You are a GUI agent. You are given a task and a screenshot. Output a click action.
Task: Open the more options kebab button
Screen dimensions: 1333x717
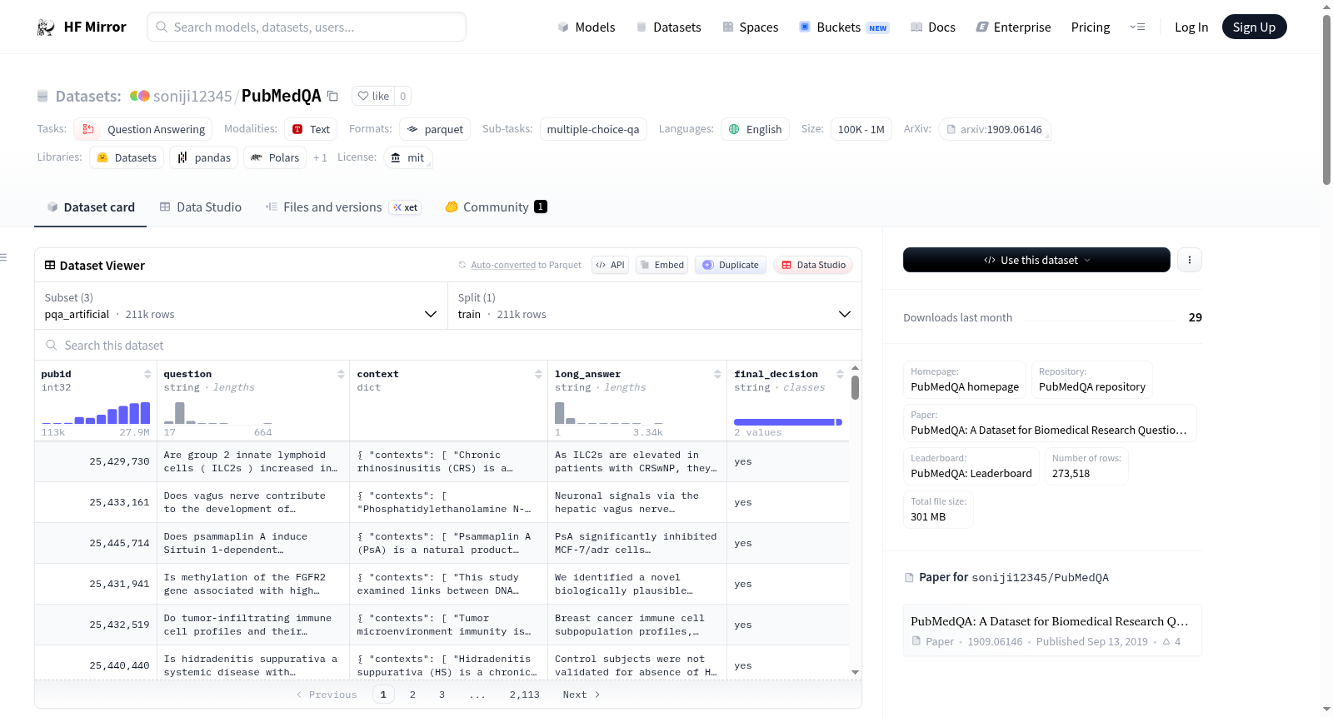[1189, 260]
